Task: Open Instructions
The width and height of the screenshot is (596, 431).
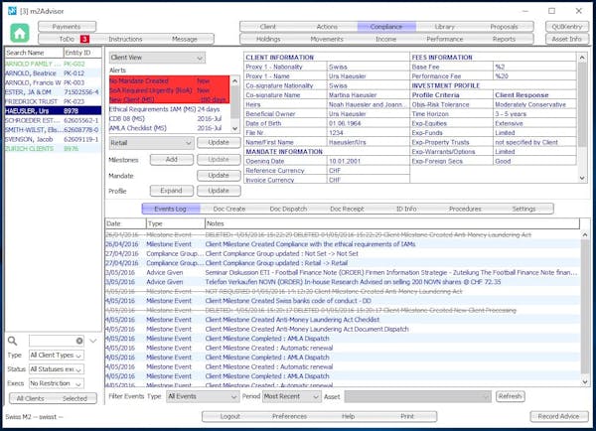Action: pos(125,39)
